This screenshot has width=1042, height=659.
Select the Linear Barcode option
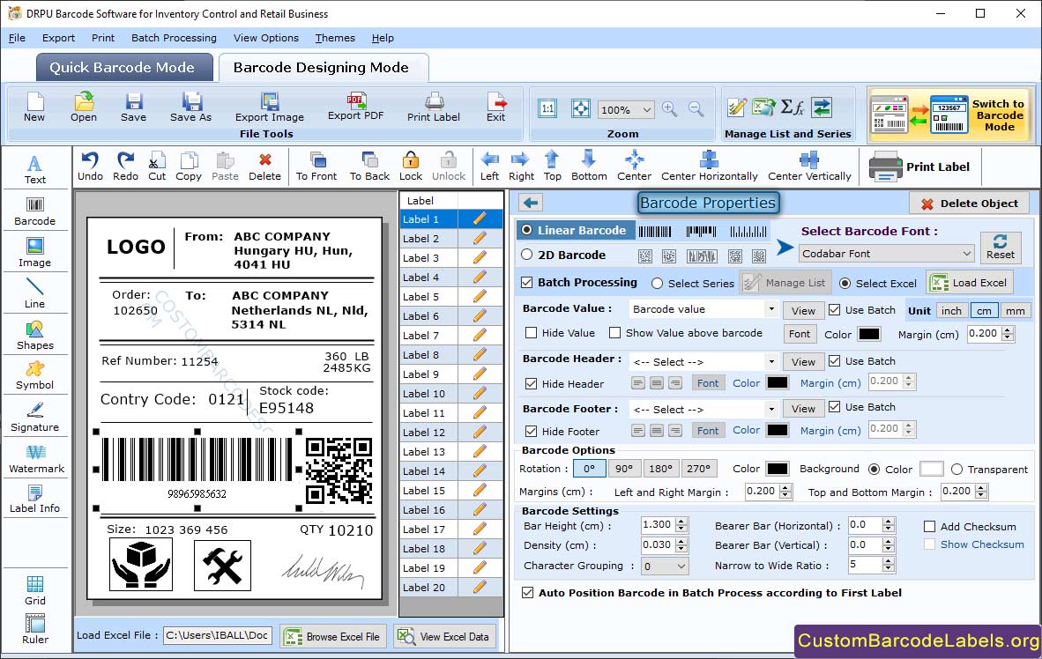click(x=527, y=230)
